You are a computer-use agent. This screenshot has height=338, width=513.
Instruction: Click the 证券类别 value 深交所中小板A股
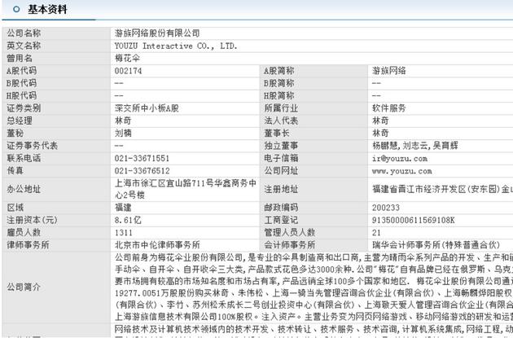(147, 108)
